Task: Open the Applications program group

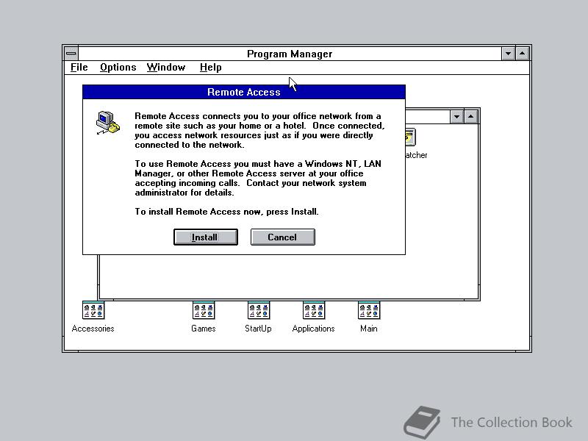Action: pos(313,309)
